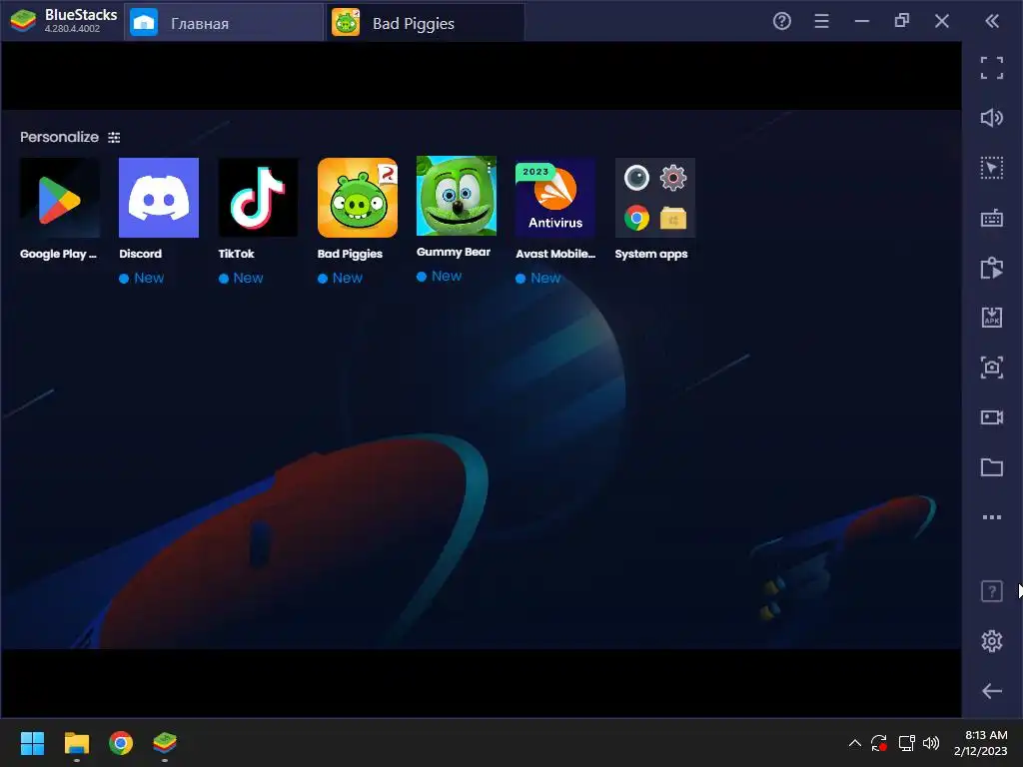Open the Windows Start menu

point(32,743)
